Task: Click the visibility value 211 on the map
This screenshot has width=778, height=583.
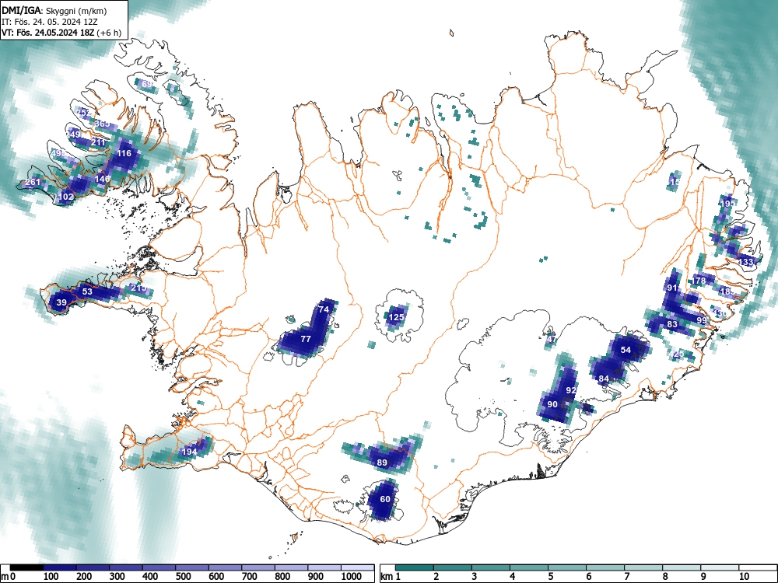Action: pyautogui.click(x=98, y=142)
